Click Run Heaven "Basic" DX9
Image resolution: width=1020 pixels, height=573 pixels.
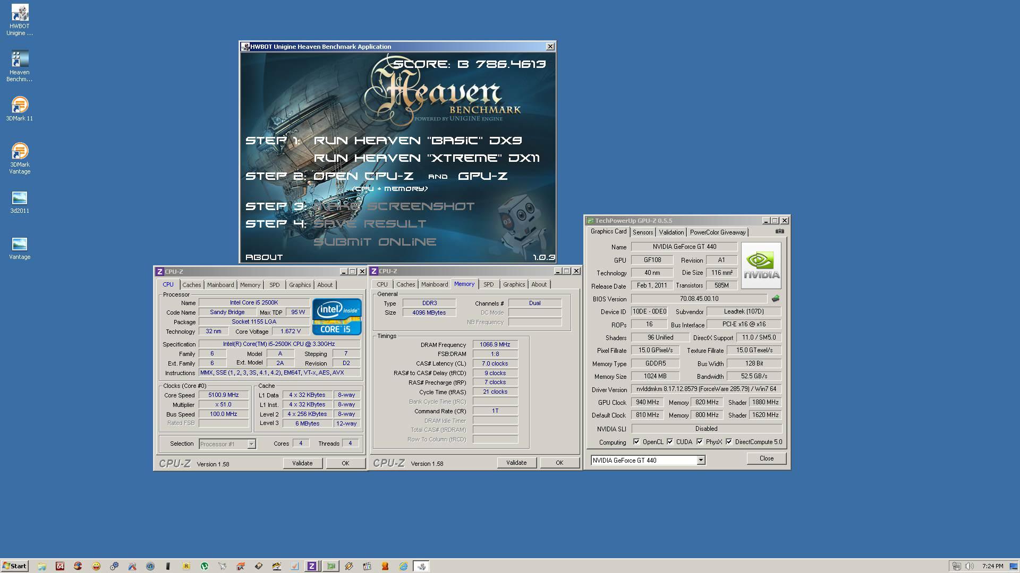418,141
